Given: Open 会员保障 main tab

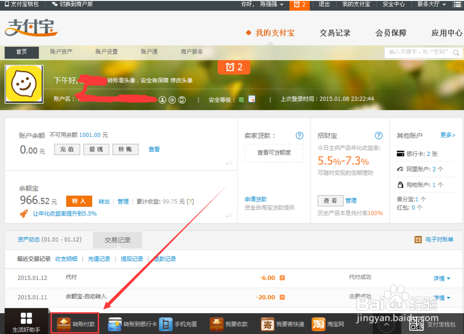Looking at the screenshot, I should pos(391,33).
